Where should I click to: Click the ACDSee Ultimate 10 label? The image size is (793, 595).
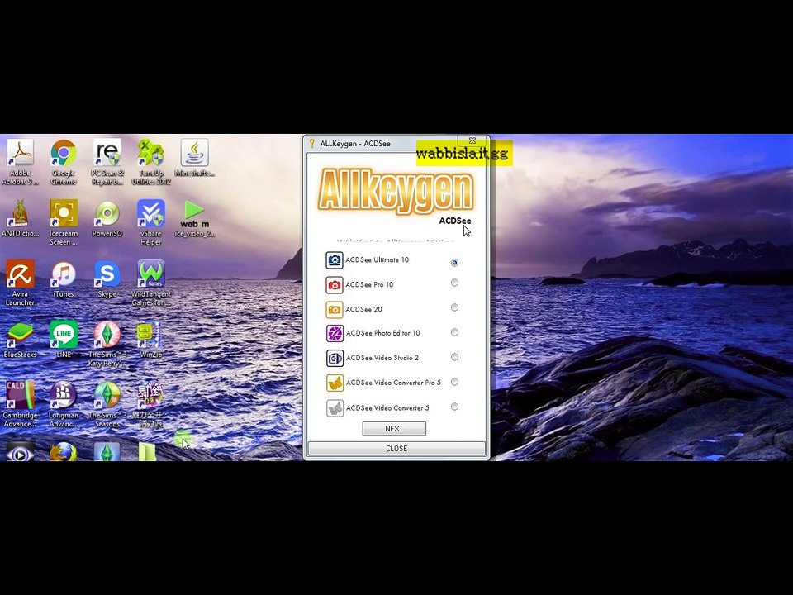378,260
